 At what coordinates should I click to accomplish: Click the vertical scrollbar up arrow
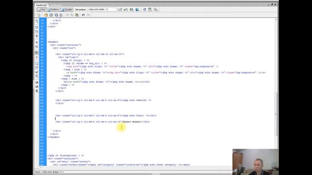pos(276,20)
